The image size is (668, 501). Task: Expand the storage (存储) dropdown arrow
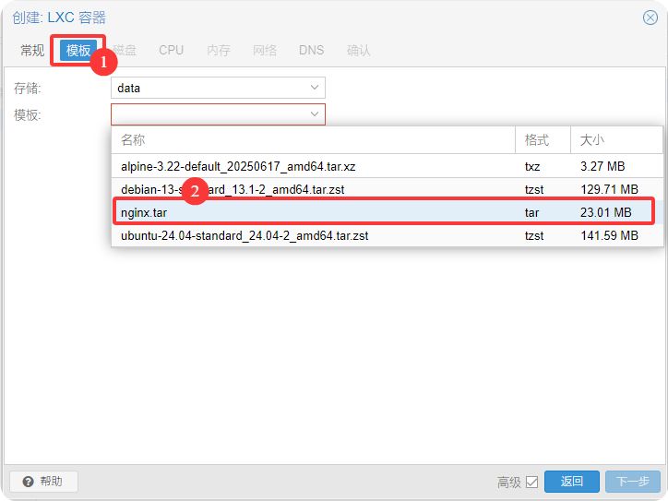click(x=315, y=88)
